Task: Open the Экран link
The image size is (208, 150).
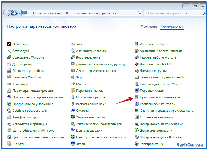Action: point(80,144)
